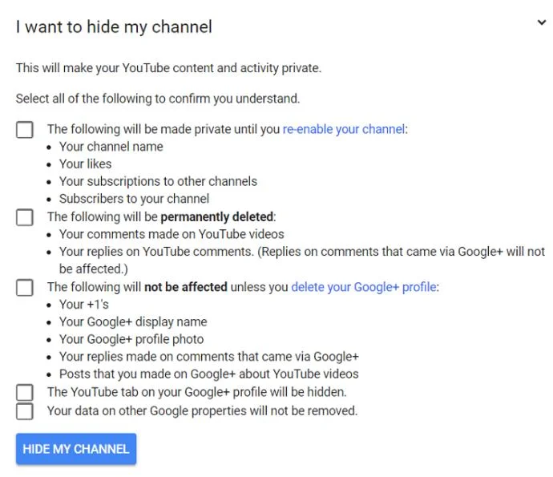Collapse the section using the chevron arrow
The image size is (553, 477).
point(541,23)
